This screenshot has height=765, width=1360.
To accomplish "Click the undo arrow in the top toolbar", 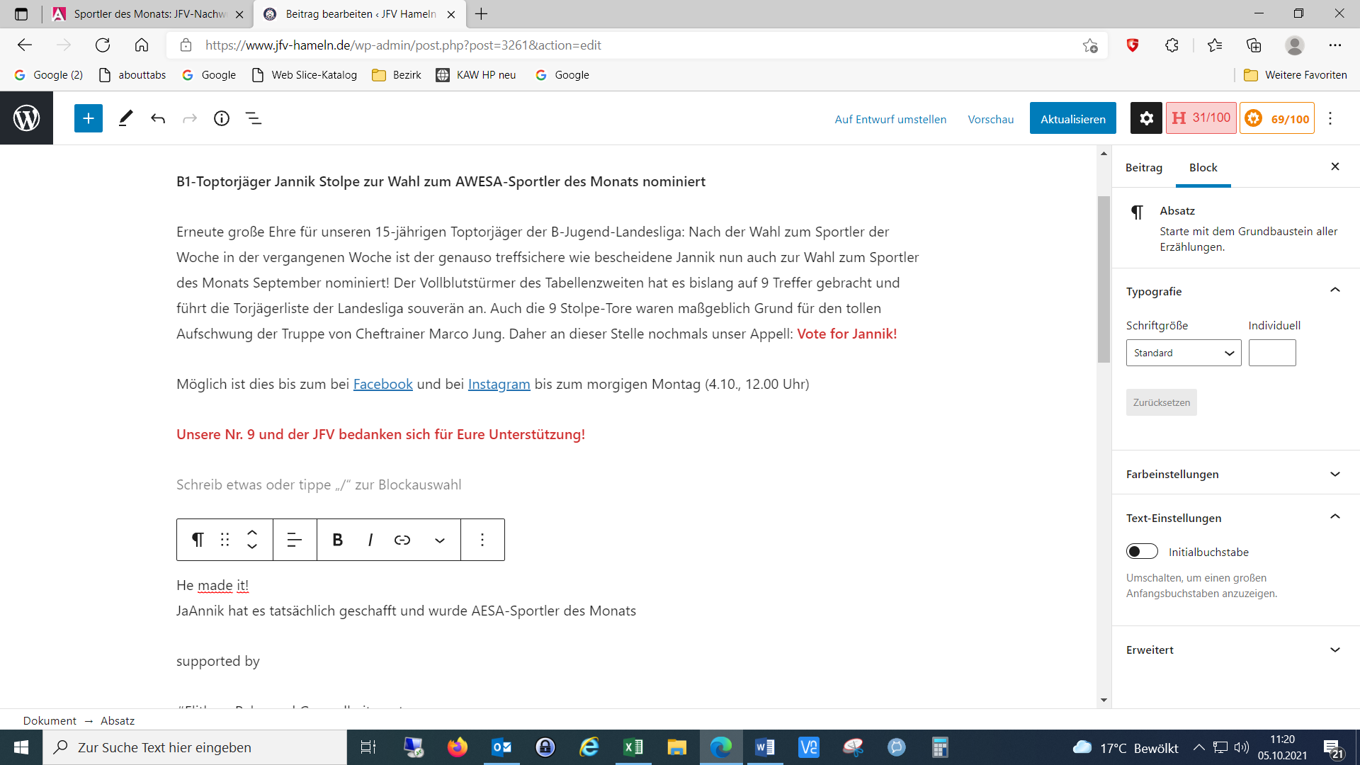I will (158, 118).
